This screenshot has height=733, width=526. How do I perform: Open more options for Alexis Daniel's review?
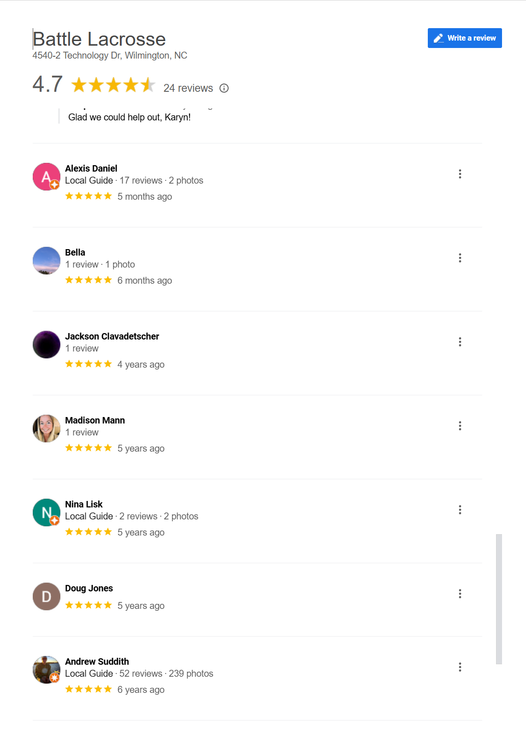[460, 174]
